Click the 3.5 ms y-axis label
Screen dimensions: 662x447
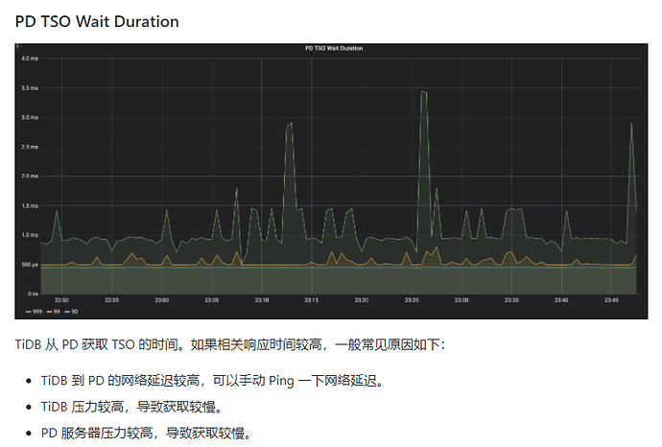pos(30,88)
